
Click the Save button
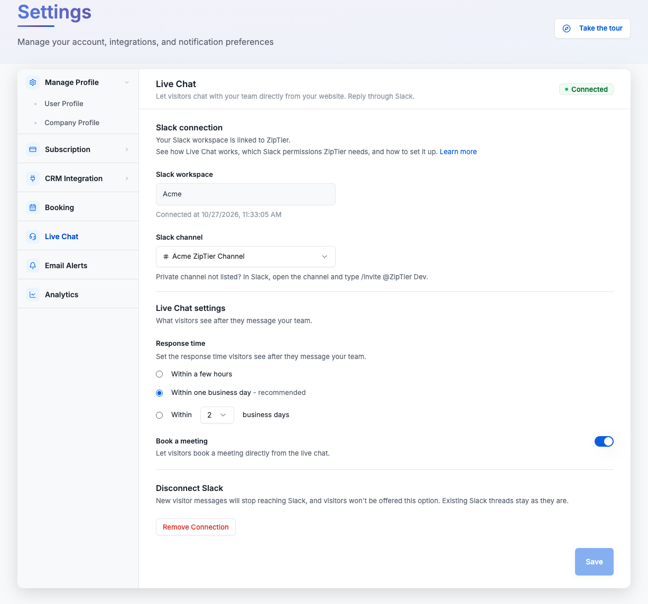594,562
